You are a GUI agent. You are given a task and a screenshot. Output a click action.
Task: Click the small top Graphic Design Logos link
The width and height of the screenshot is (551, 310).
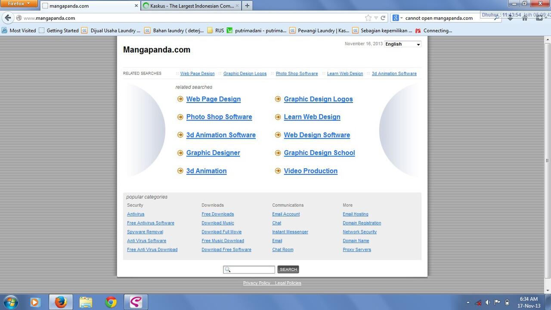(245, 74)
